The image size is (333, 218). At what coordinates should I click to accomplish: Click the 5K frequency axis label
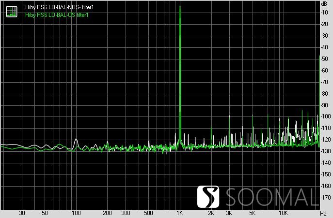tap(252, 213)
